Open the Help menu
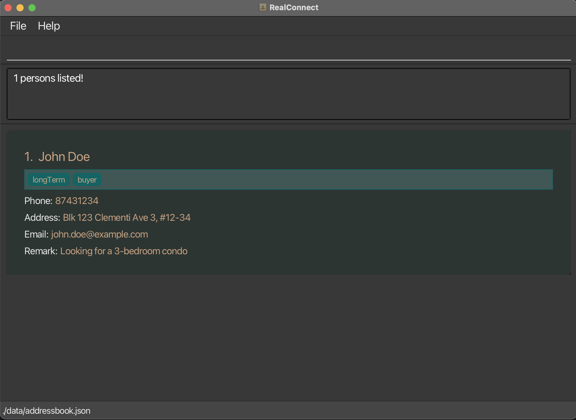 (x=49, y=26)
